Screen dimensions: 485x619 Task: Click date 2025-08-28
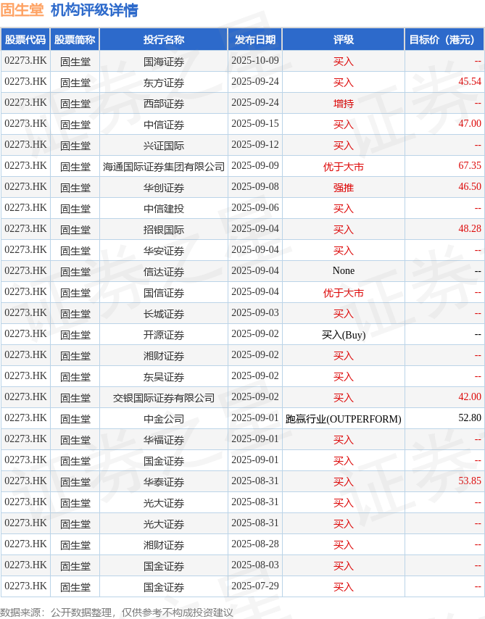pos(255,544)
